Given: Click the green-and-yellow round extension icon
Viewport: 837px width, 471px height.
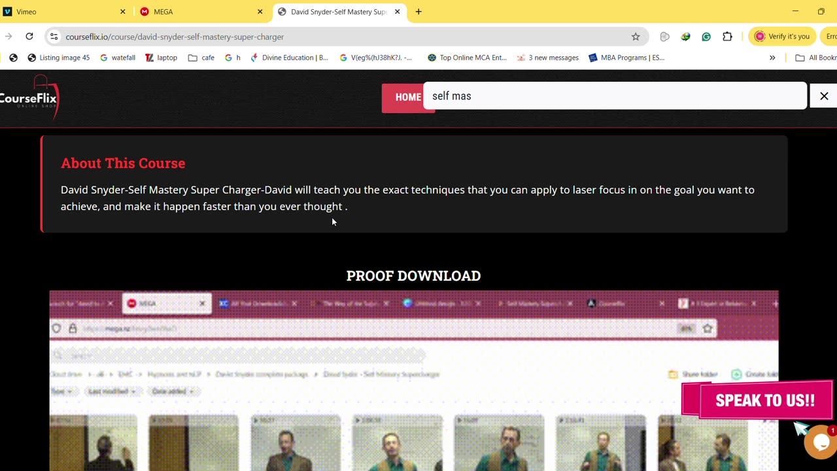Looking at the screenshot, I should coord(685,37).
